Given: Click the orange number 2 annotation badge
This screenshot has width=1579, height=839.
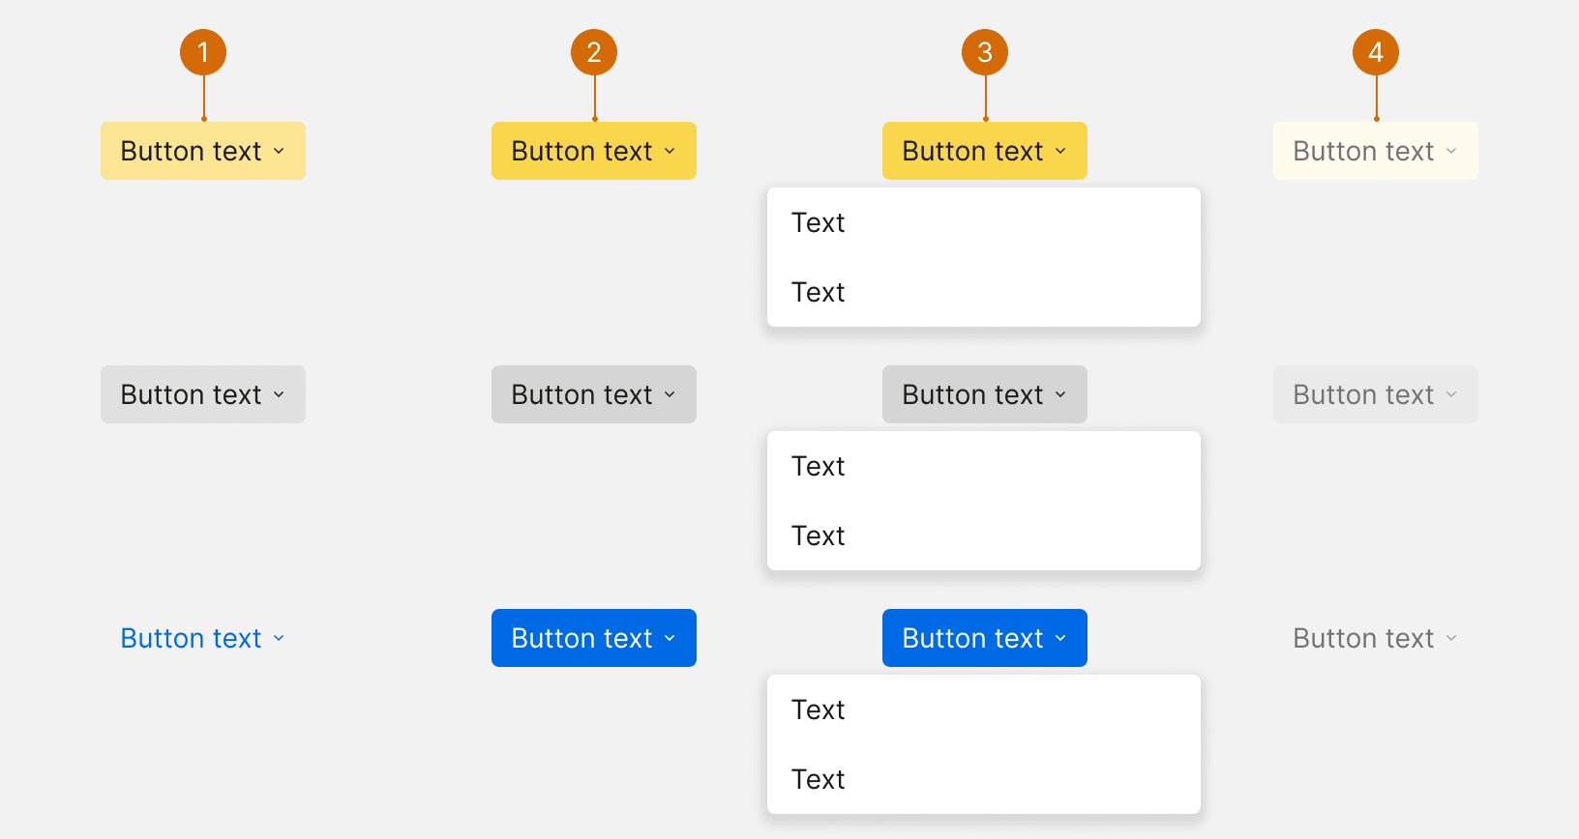Looking at the screenshot, I should pos(594,52).
